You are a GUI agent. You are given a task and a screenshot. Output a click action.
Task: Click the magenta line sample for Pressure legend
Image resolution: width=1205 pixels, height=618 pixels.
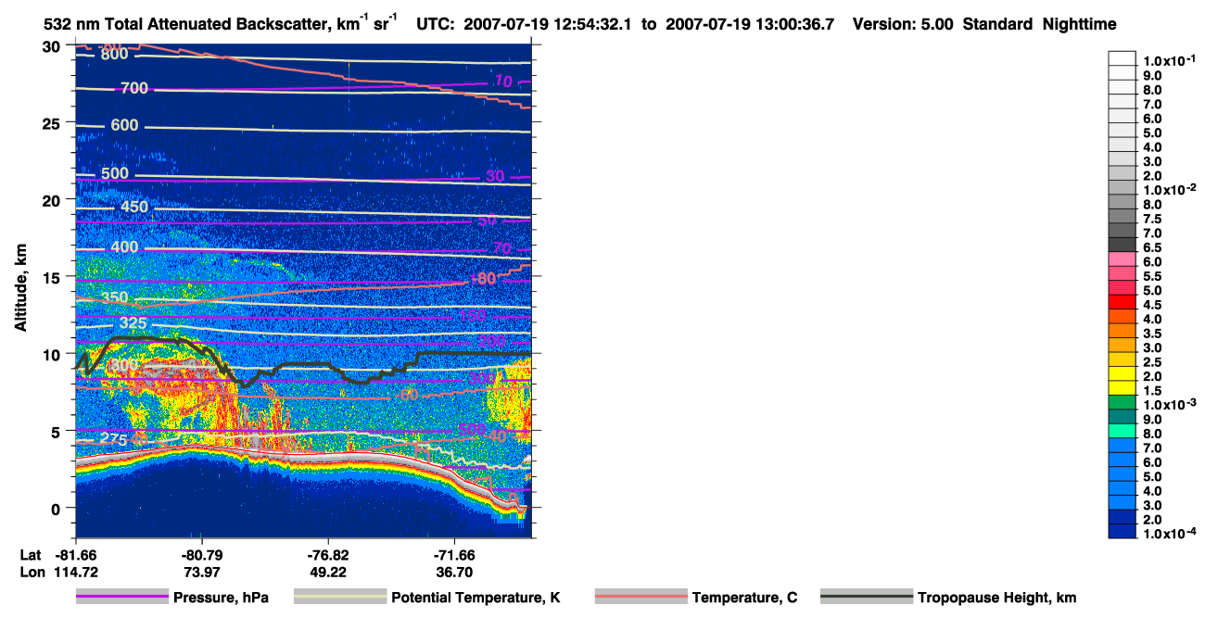pos(122,597)
